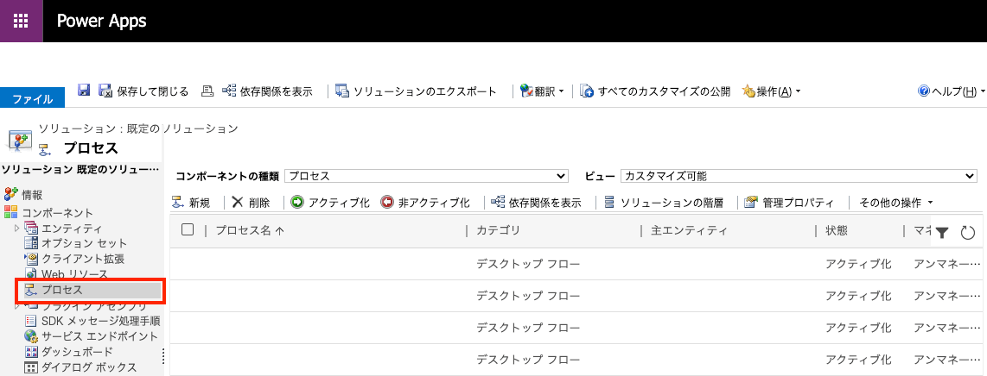Open the その他の操作 dropdown
The image size is (987, 376).
[896, 203]
